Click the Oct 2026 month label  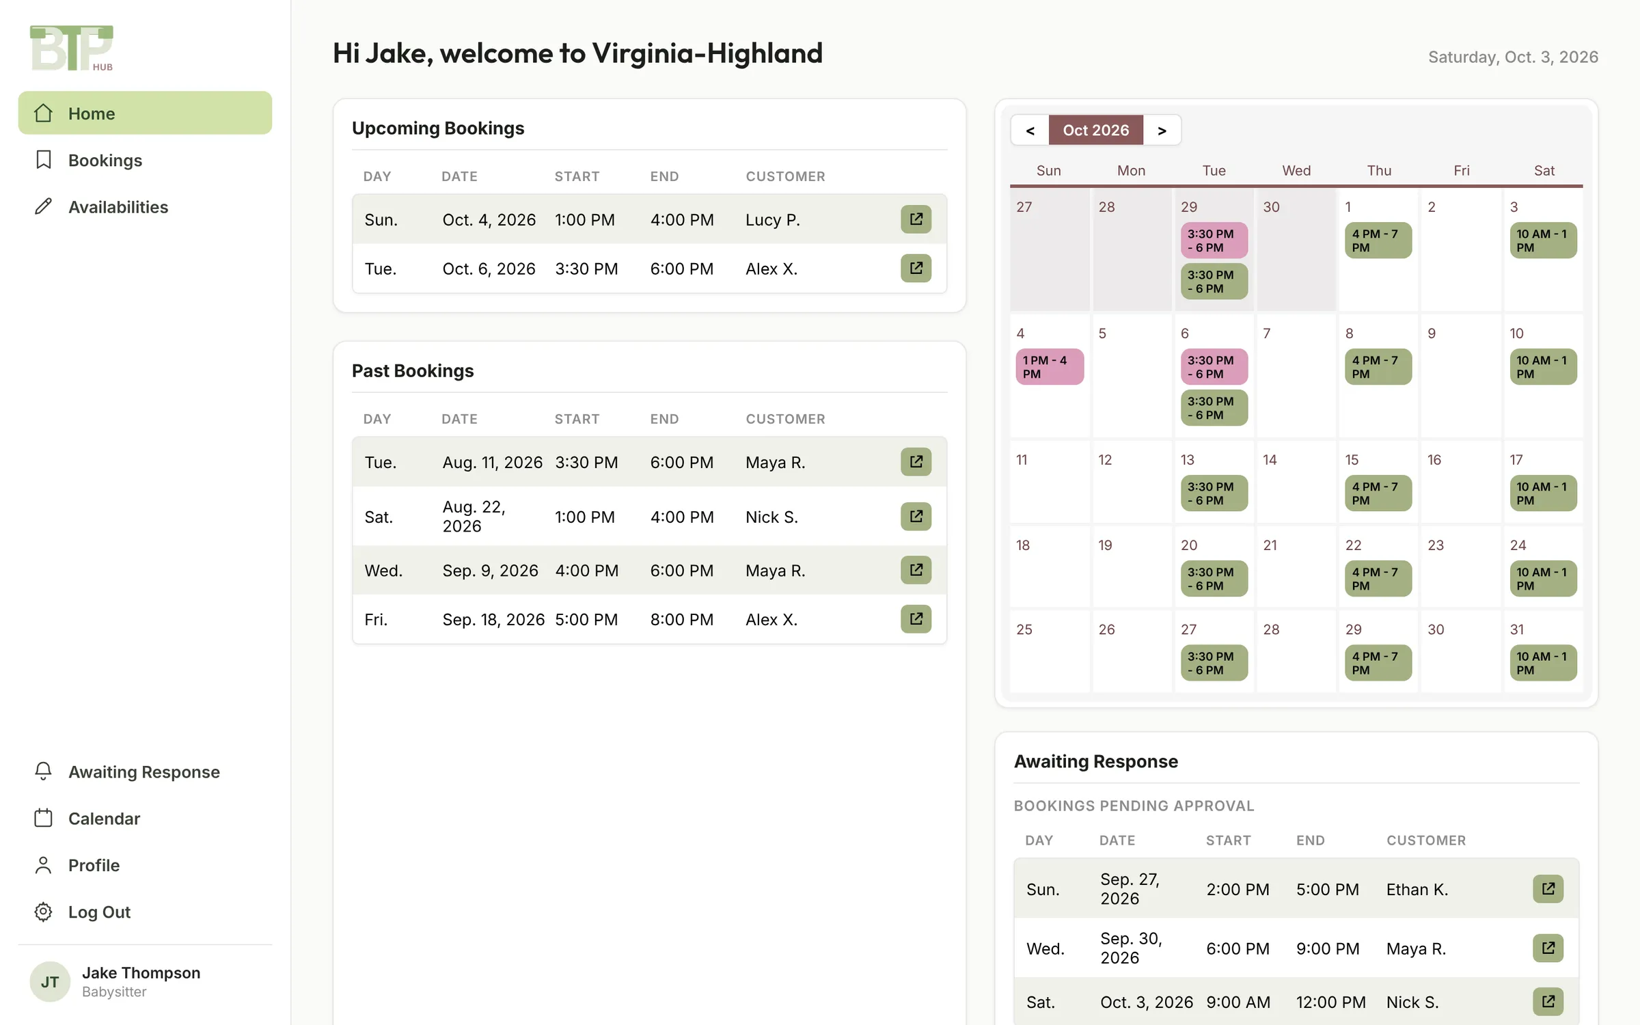pos(1096,130)
